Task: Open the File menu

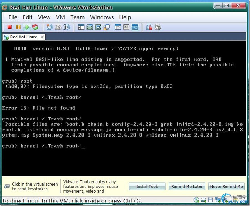Action: [x=13, y=17]
